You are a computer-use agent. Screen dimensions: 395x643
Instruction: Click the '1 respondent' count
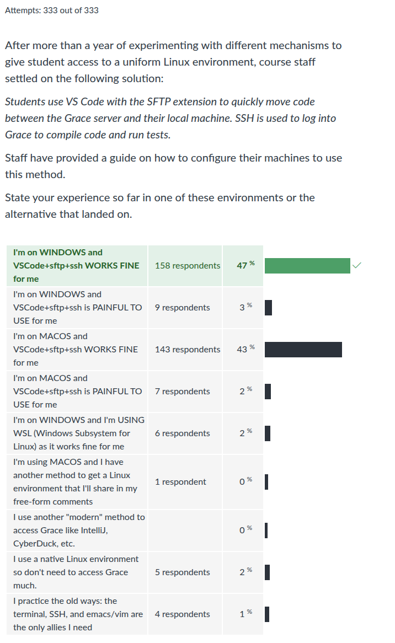point(180,482)
